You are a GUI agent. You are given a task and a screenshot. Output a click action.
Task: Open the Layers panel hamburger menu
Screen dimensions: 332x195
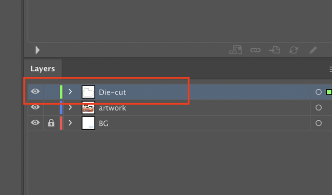click(x=330, y=69)
